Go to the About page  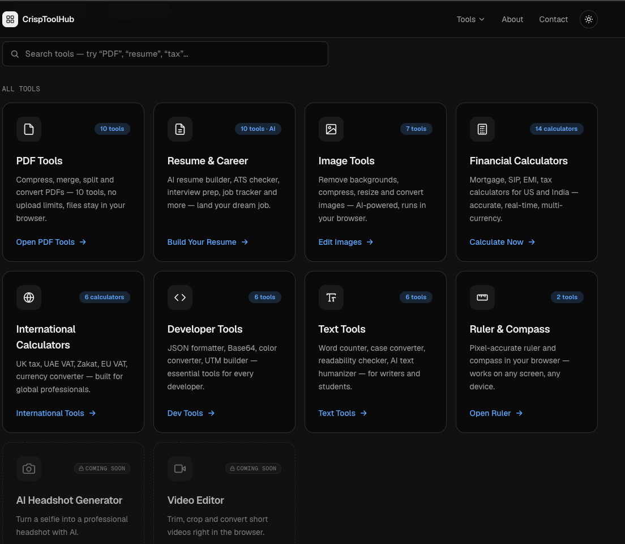pos(512,19)
